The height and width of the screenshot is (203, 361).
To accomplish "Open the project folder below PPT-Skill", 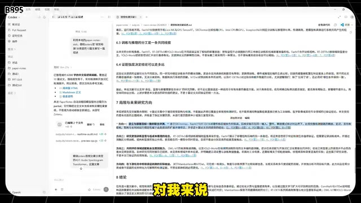I will tap(15, 85).
